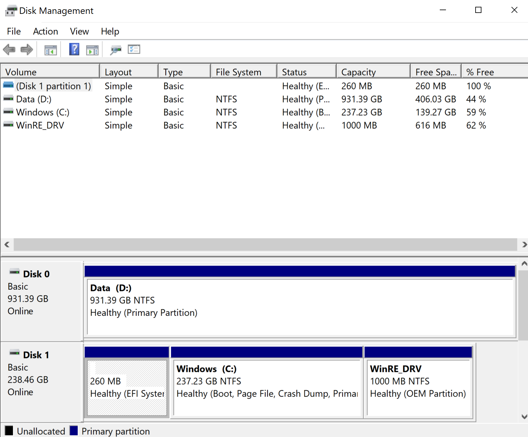Select 260 MB EFI System partition block
This screenshot has height=437, width=528.
[127, 382]
